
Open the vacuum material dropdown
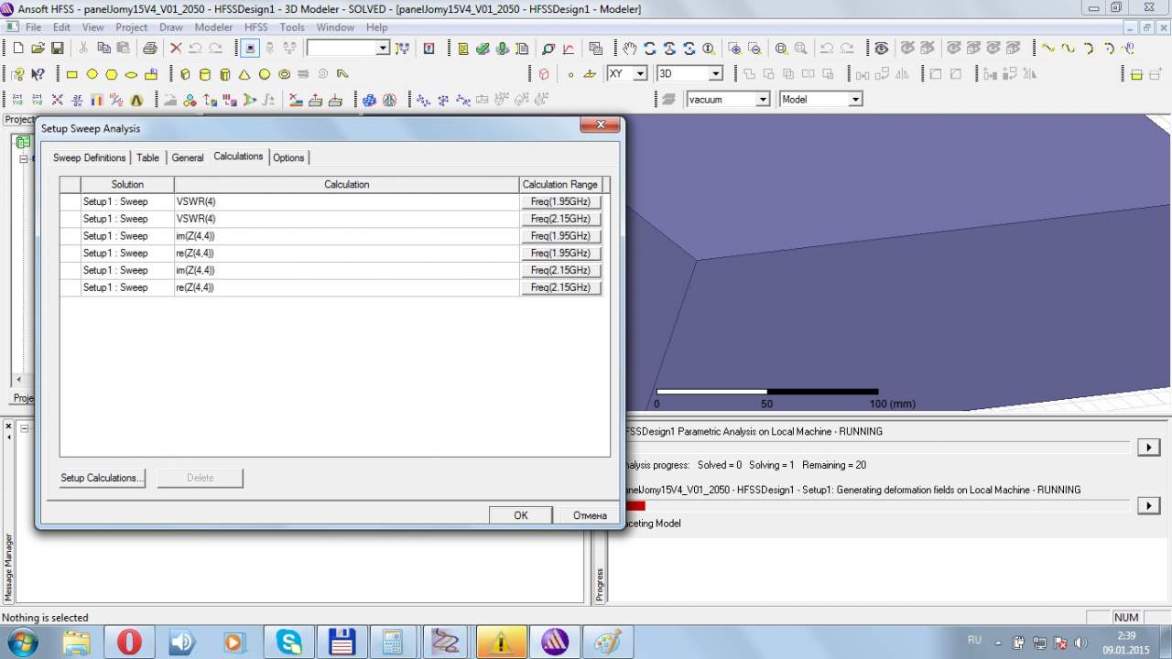(762, 100)
